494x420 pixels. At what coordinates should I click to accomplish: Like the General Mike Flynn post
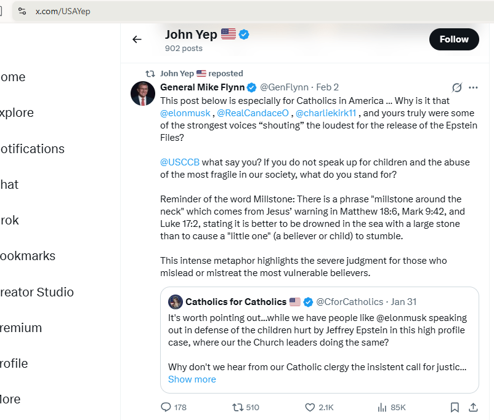310,407
